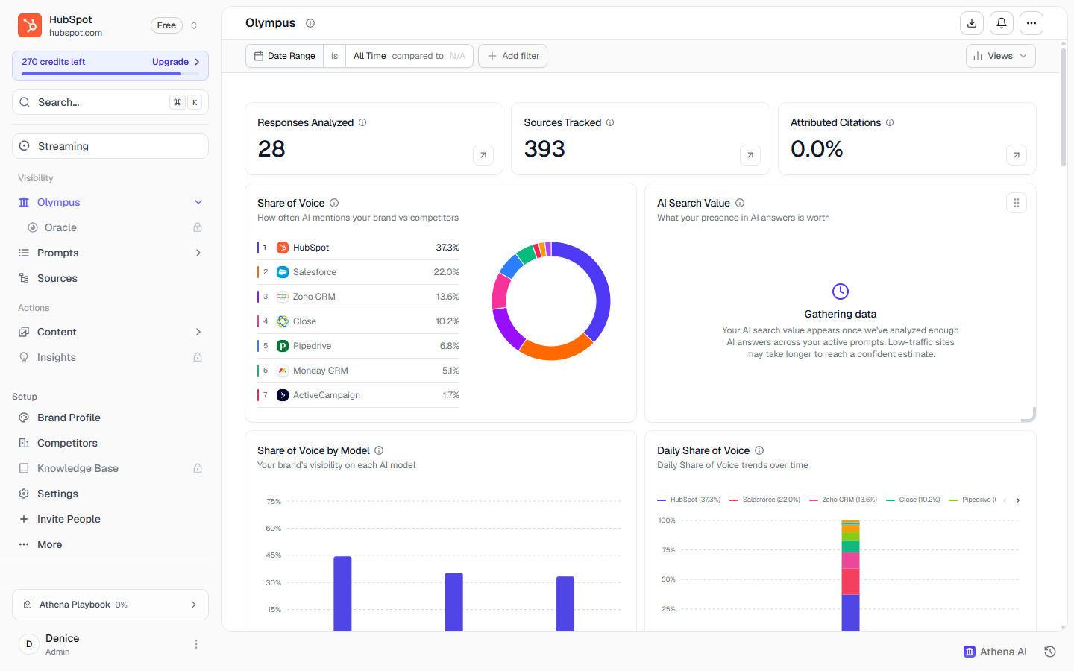Screen dimensions: 1074x671
Task: Open Competitors setup page
Action: click(110, 443)
